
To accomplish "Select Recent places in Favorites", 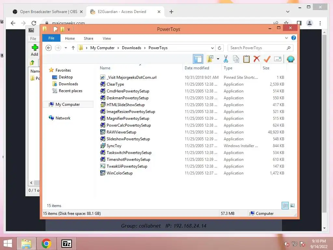I will pos(71,91).
